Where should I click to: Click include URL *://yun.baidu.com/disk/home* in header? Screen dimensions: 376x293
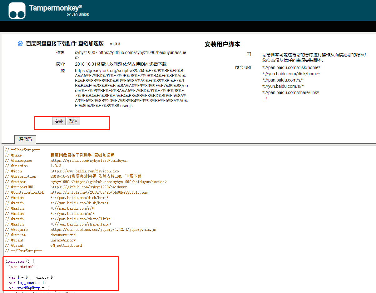(x=291, y=74)
